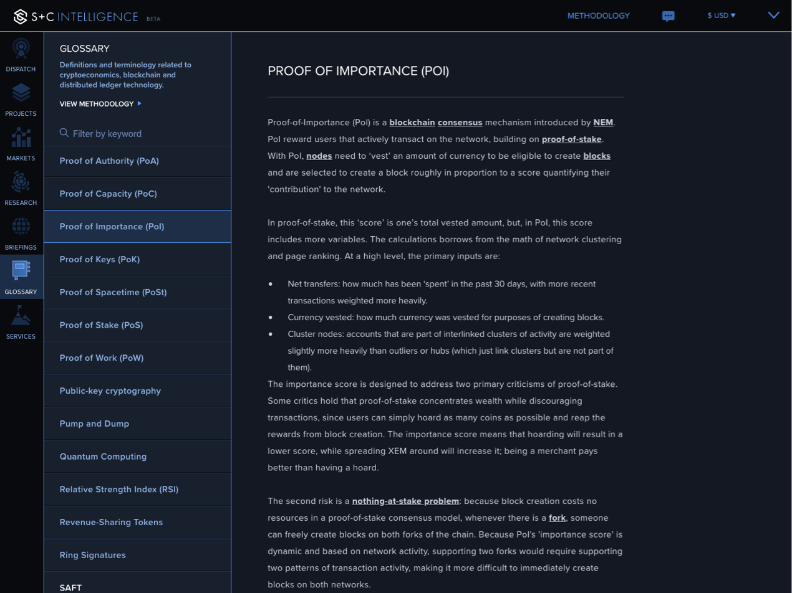Click View Methodology link
Viewport: 792px width, 593px height.
(101, 104)
